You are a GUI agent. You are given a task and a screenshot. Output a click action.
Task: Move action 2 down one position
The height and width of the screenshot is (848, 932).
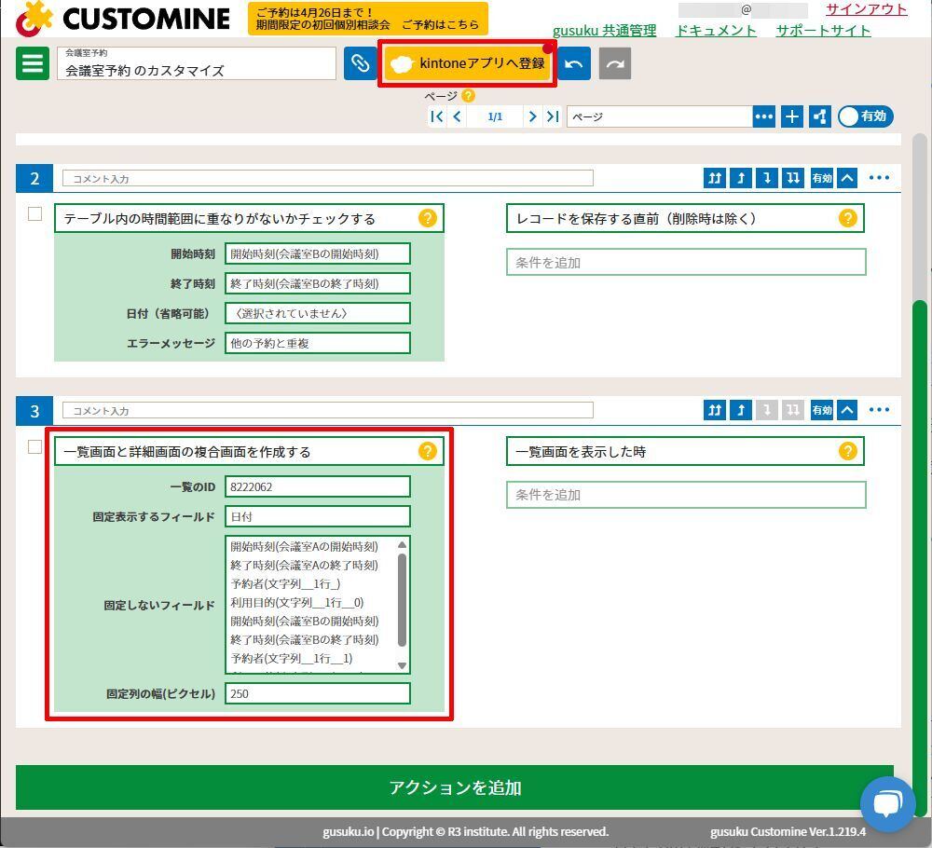coord(767,178)
